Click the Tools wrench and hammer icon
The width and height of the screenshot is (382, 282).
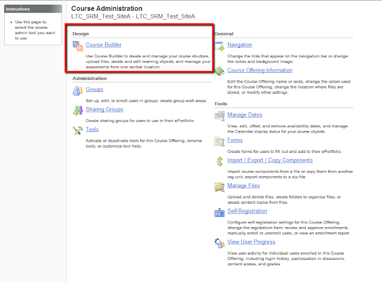[x=78, y=131]
